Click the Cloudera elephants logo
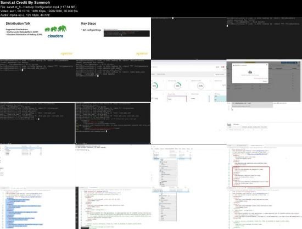 (x=55, y=32)
